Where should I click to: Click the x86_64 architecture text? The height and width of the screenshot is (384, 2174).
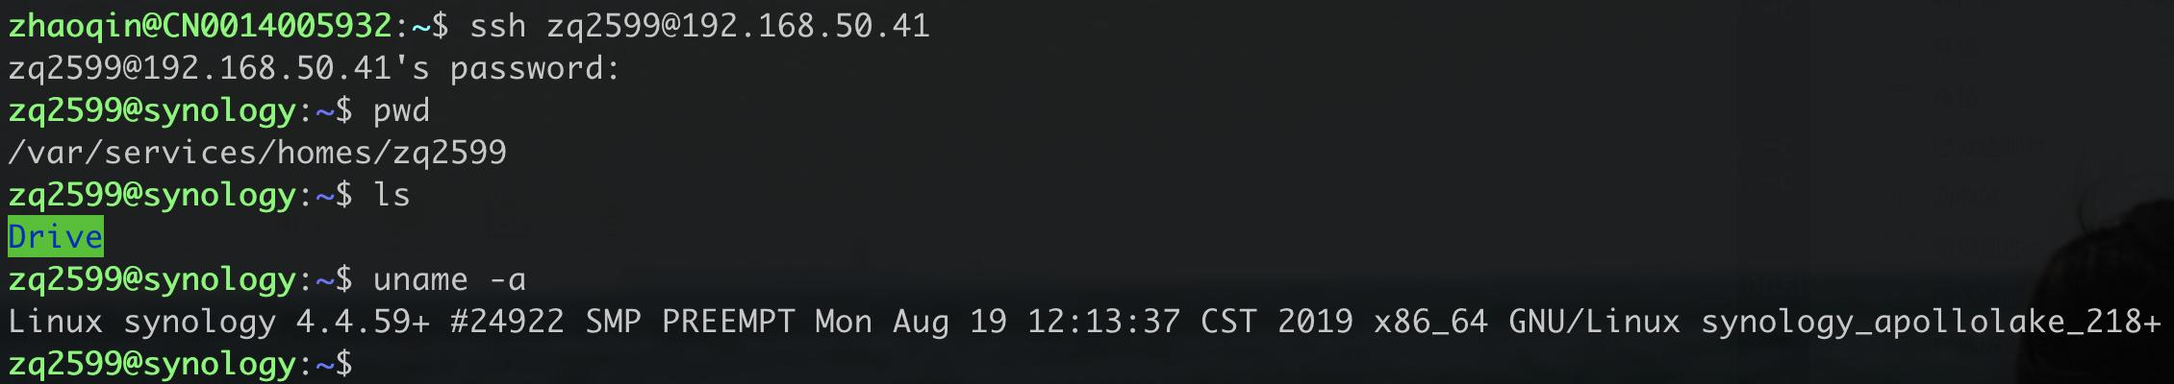tap(1430, 322)
